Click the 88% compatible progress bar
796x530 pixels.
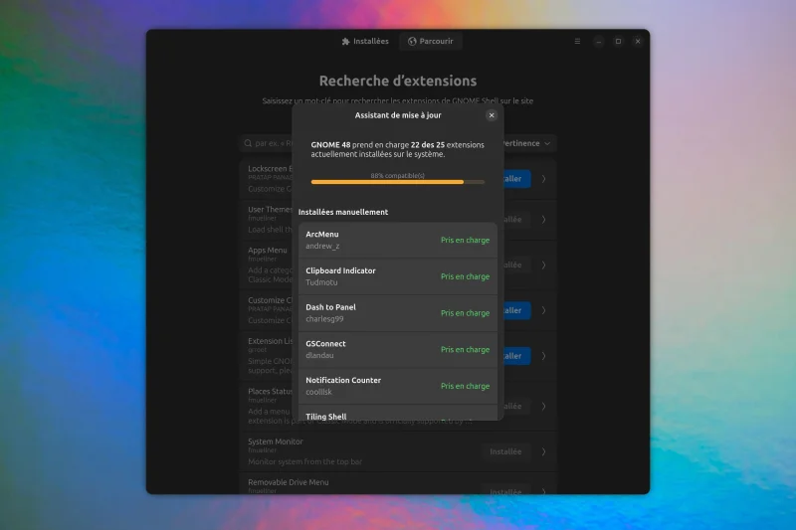tap(397, 182)
